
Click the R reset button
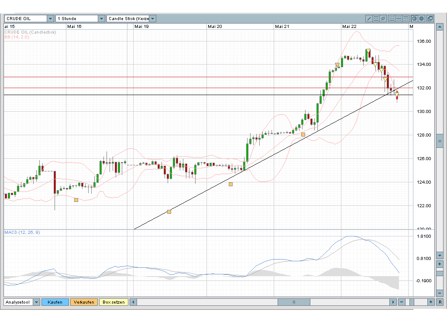pyautogui.click(x=440, y=302)
